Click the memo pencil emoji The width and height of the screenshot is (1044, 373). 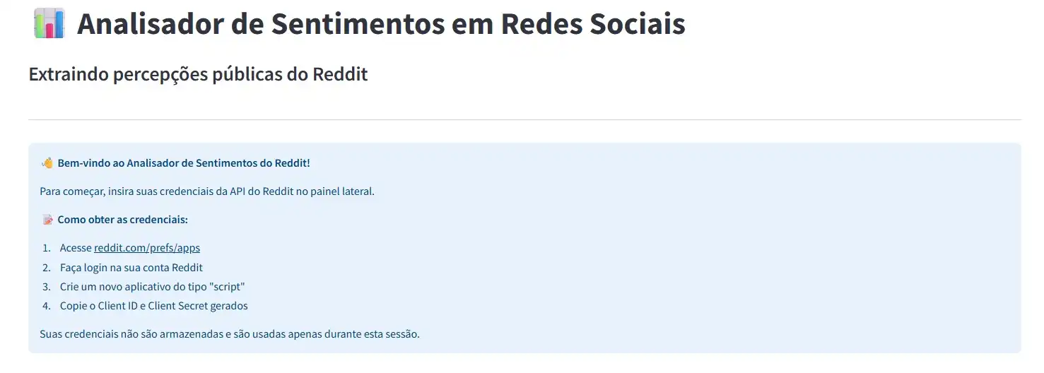(47, 220)
